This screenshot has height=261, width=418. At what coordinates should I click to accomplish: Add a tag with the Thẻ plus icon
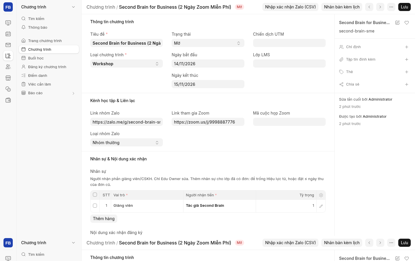tap(407, 72)
